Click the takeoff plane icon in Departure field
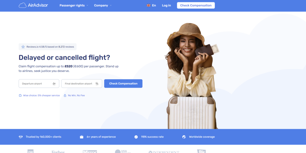The width and height of the screenshot is (306, 153). click(x=54, y=84)
